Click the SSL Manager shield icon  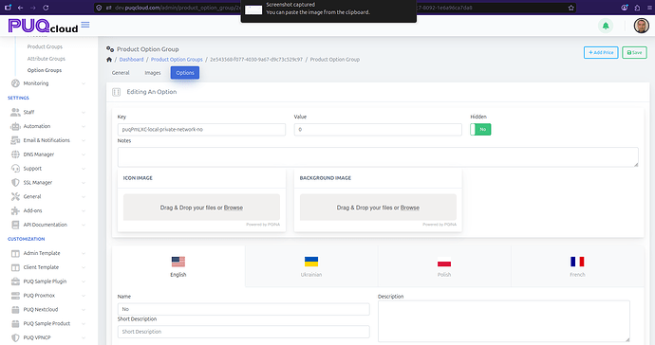click(x=15, y=183)
